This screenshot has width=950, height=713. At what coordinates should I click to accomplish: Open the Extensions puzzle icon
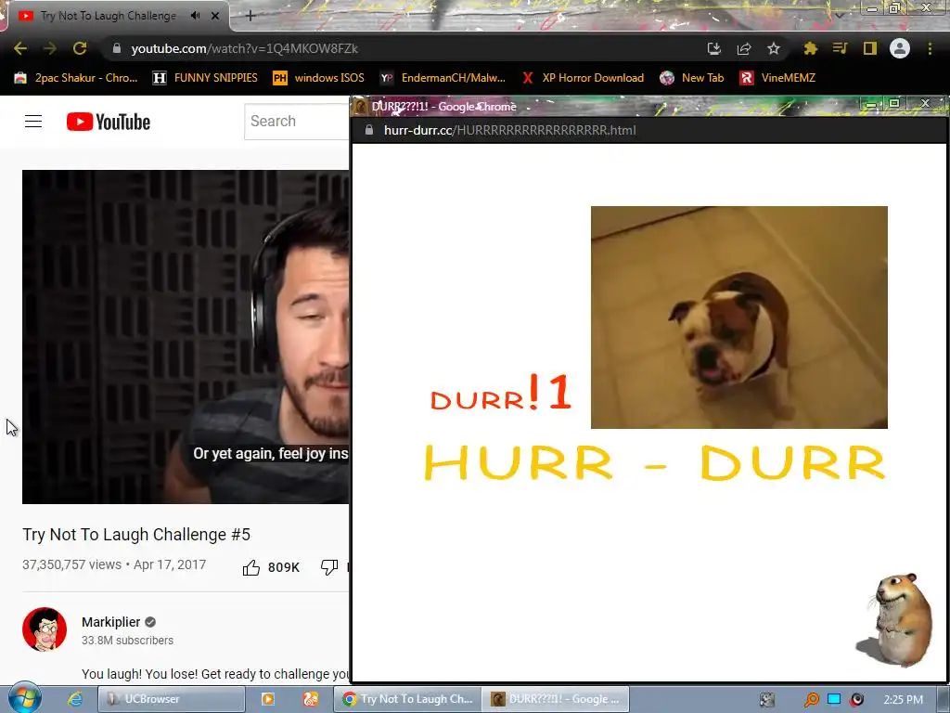coord(810,48)
